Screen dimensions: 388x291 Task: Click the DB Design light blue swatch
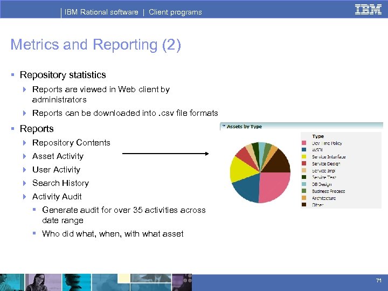[x=304, y=184]
